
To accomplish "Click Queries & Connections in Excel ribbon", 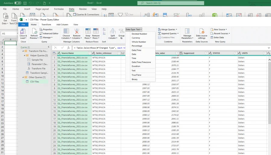I will 86,14.
